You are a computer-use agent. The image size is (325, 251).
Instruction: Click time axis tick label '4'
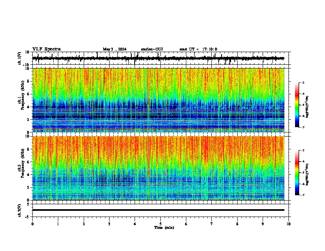[x=135, y=224]
